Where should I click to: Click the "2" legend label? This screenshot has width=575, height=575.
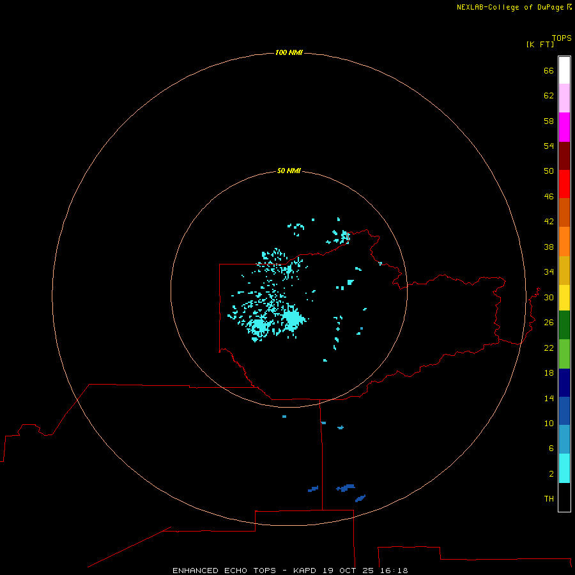pyautogui.click(x=551, y=474)
